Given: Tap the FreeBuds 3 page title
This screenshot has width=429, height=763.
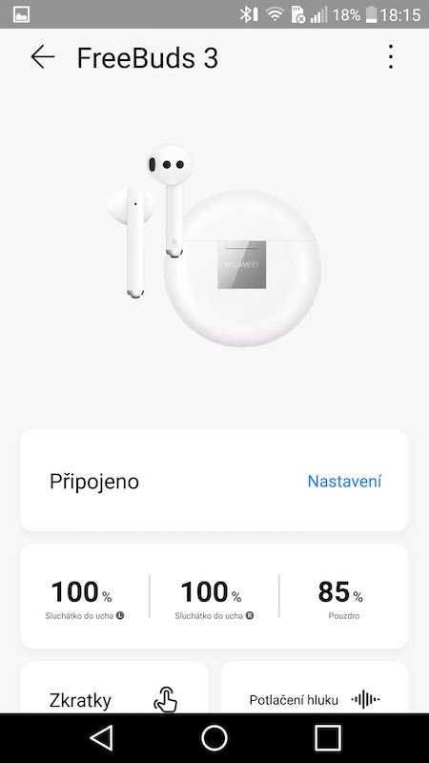Looking at the screenshot, I should point(148,58).
